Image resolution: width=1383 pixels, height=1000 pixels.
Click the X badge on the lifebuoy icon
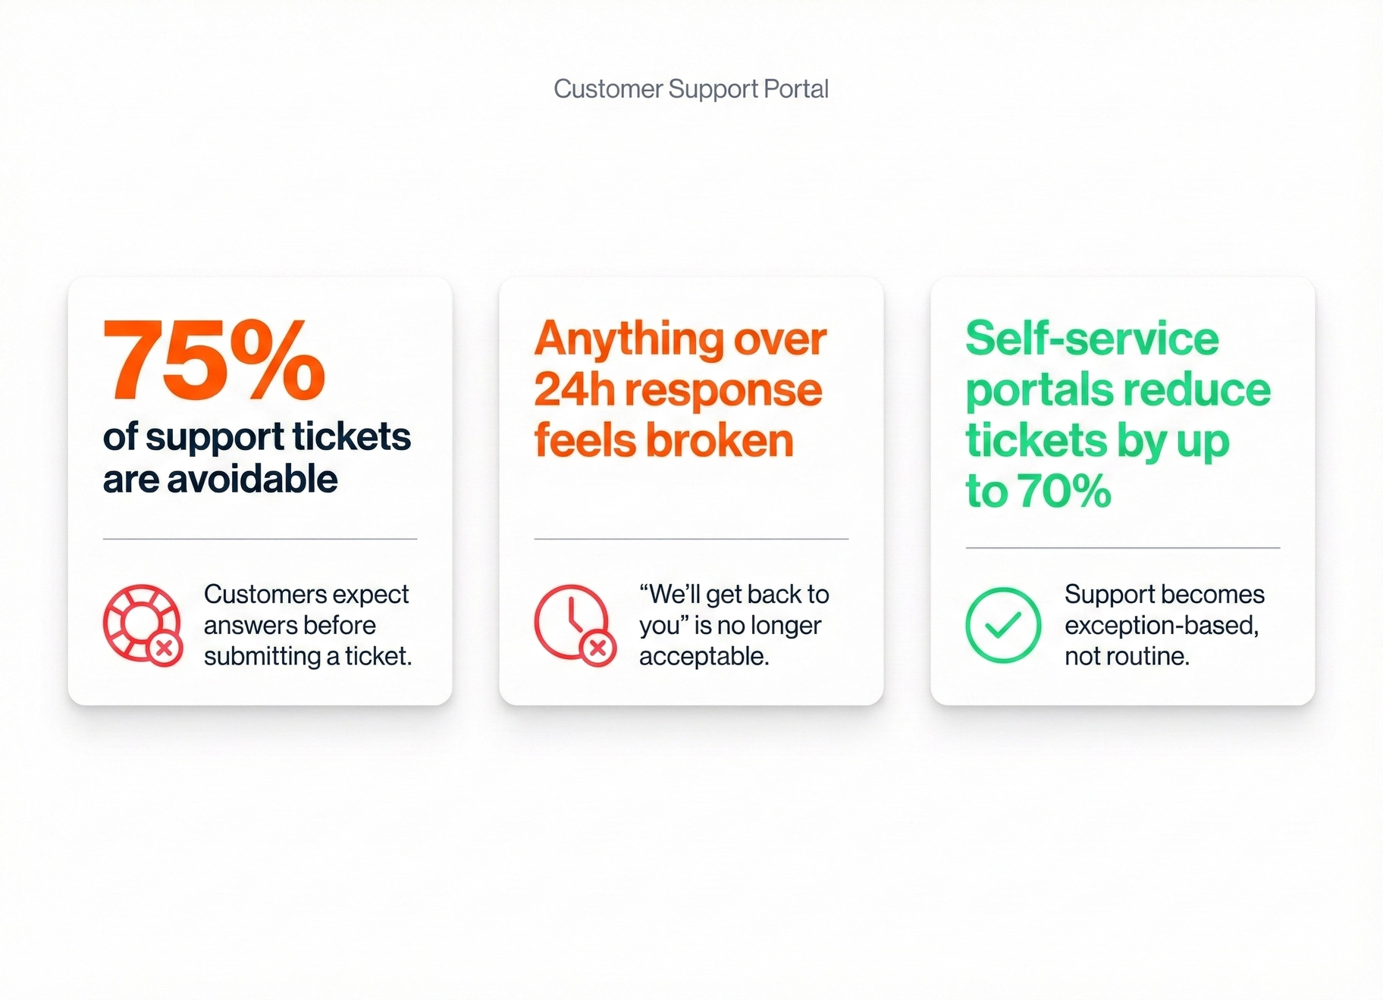point(164,648)
